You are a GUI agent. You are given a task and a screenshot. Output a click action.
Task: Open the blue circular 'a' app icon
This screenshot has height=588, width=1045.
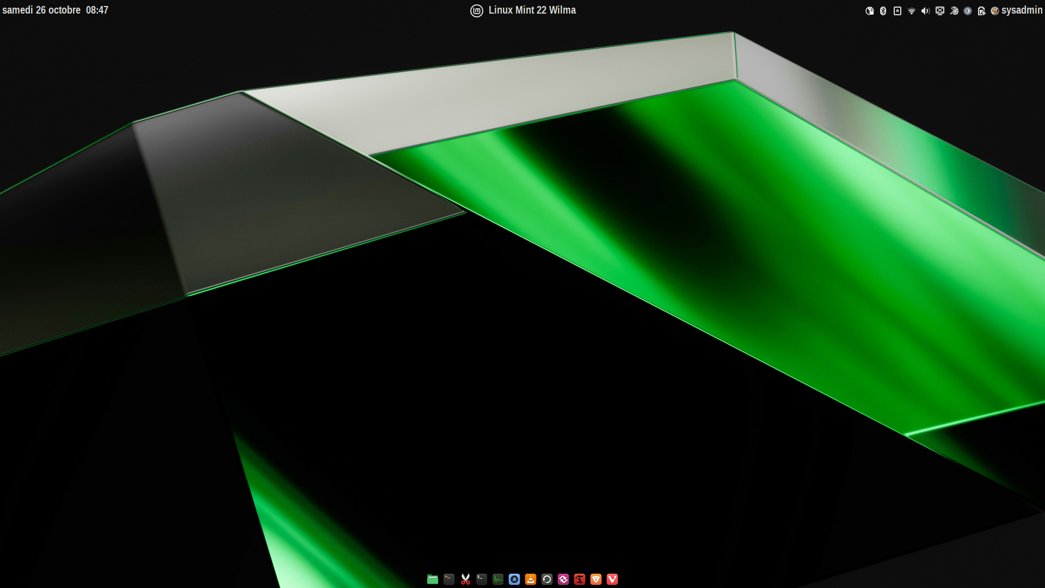click(x=514, y=579)
